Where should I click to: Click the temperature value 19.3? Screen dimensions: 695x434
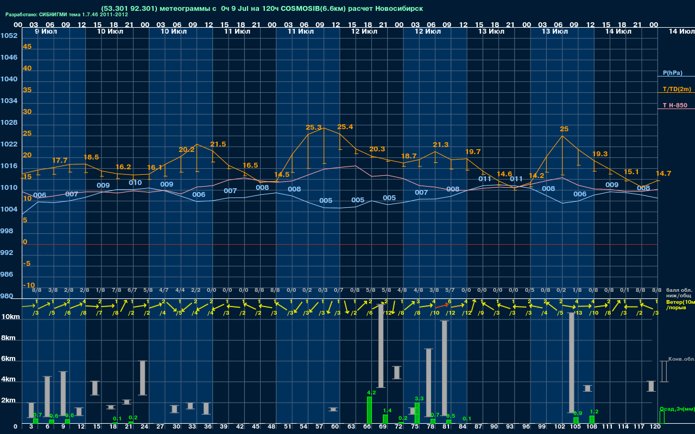[x=600, y=154]
